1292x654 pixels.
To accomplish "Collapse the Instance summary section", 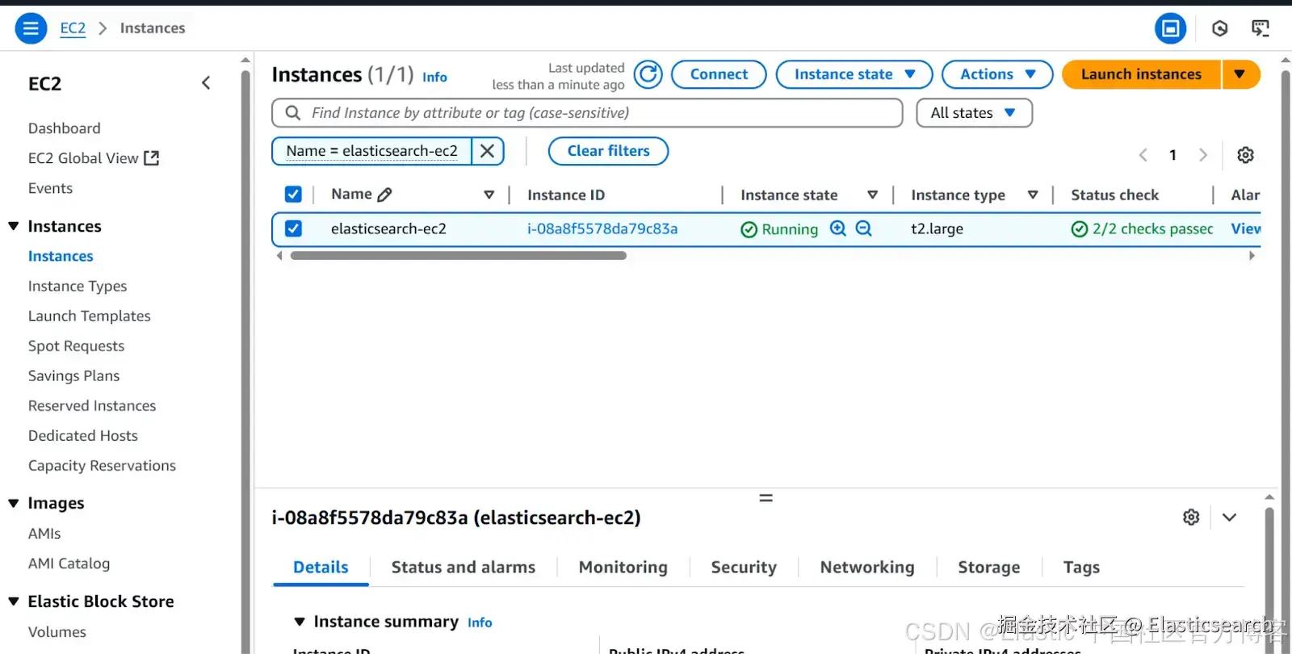I will click(x=300, y=622).
